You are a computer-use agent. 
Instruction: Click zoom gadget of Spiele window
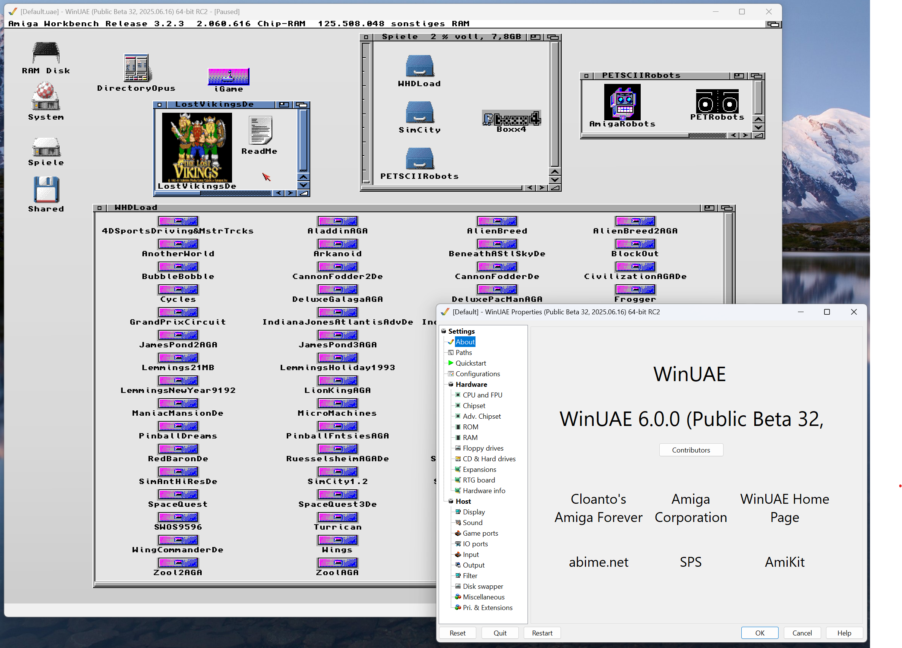click(536, 37)
